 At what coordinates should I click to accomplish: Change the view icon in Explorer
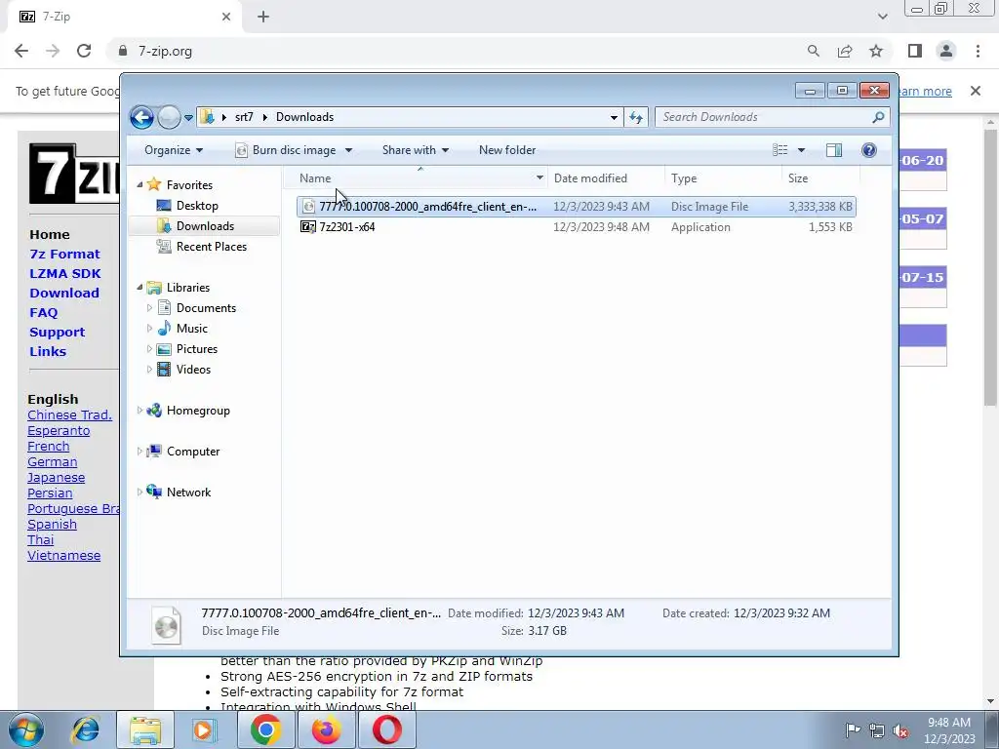coord(779,150)
